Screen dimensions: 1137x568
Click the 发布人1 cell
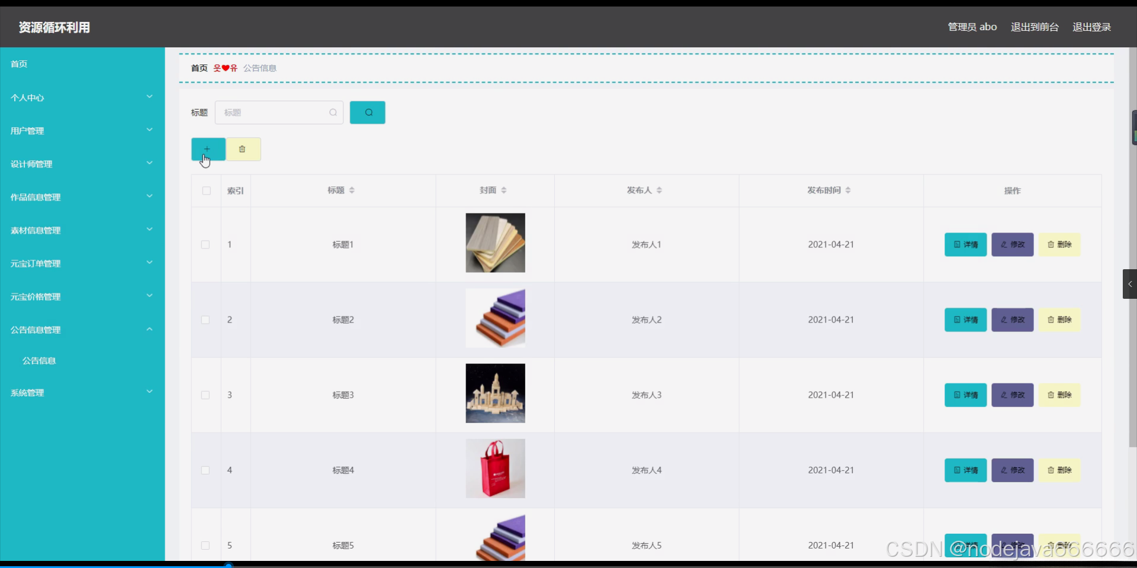(x=646, y=244)
